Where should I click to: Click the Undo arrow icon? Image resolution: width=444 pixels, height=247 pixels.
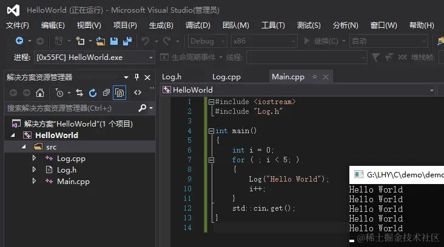click(x=146, y=41)
